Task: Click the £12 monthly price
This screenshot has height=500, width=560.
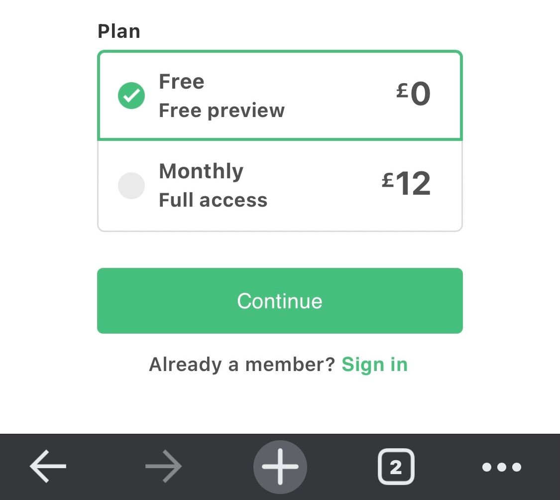Action: pos(406,183)
